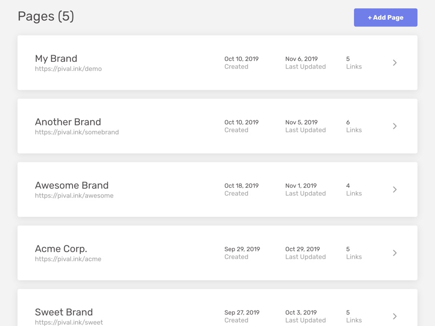Open the pival.ink/awesome URL
The image size is (435, 326).
click(x=74, y=196)
